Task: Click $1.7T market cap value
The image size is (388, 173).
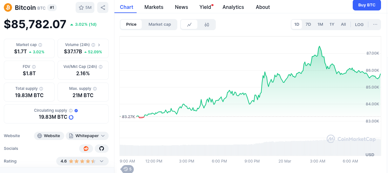Action: [20, 51]
